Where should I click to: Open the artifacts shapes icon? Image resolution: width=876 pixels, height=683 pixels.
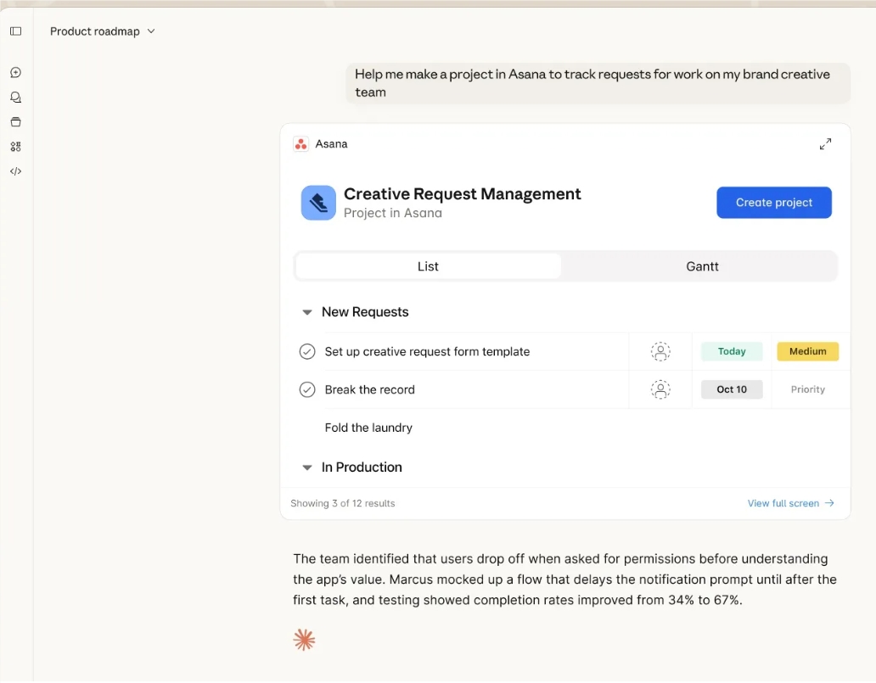click(x=15, y=147)
